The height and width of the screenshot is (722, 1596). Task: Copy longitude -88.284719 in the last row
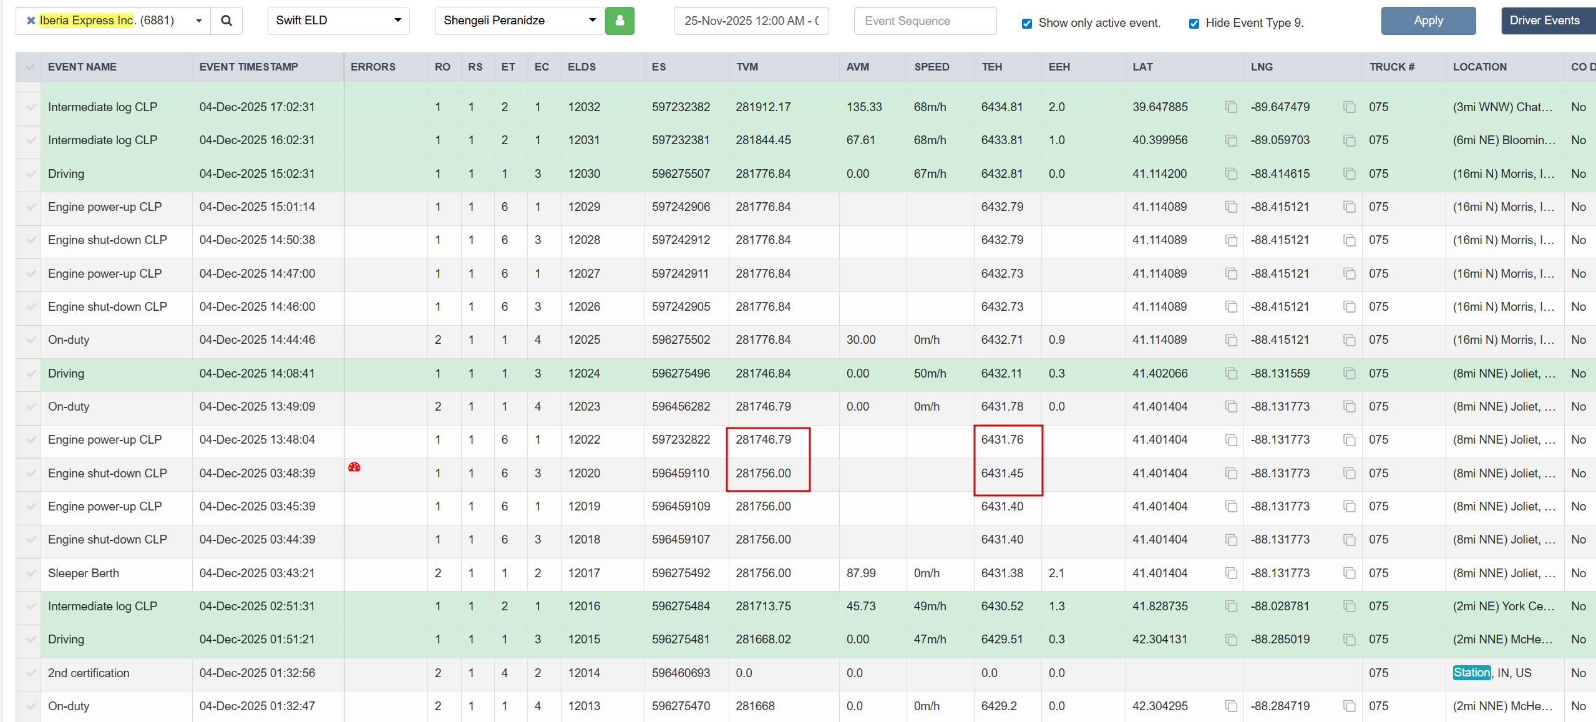[1349, 706]
